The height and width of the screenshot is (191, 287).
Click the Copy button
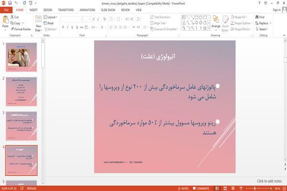(17, 23)
